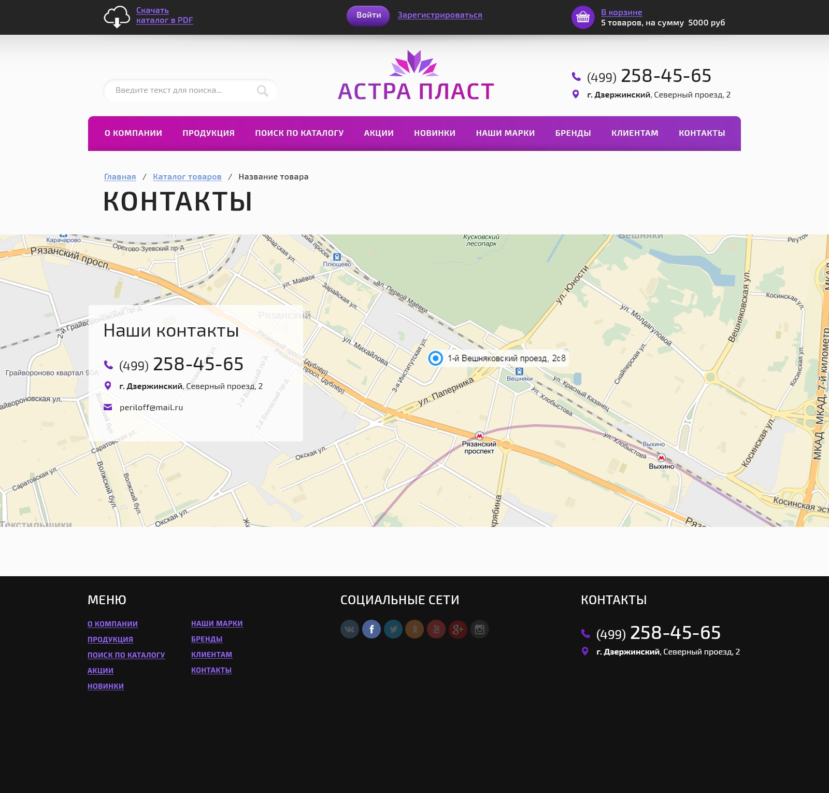Click the envelope email icon in the contacts card
Screen dimensions: 829x793
(x=108, y=407)
